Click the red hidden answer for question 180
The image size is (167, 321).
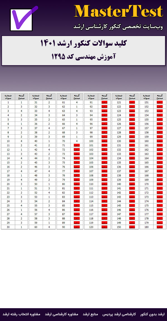[159, 227]
